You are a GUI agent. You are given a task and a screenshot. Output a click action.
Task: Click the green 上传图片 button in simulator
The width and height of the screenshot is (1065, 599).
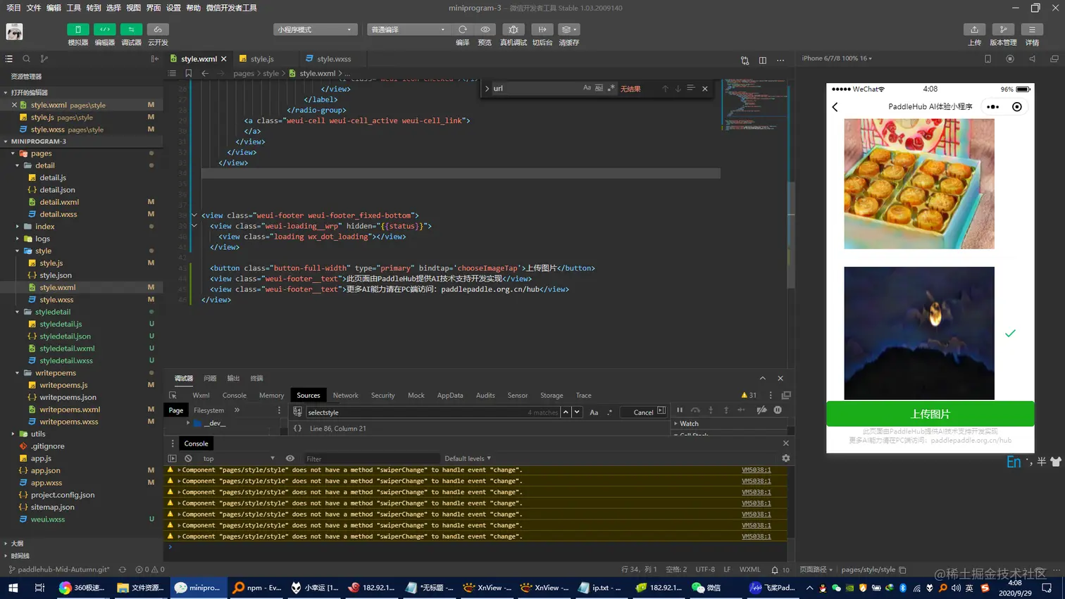930,414
